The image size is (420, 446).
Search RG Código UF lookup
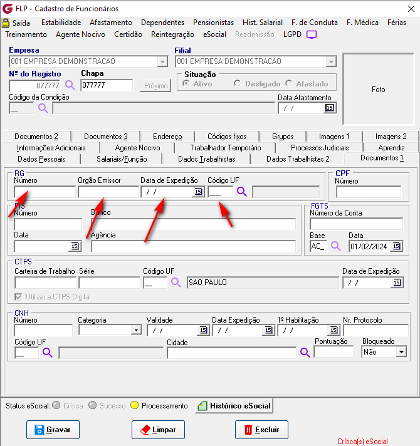point(242,192)
